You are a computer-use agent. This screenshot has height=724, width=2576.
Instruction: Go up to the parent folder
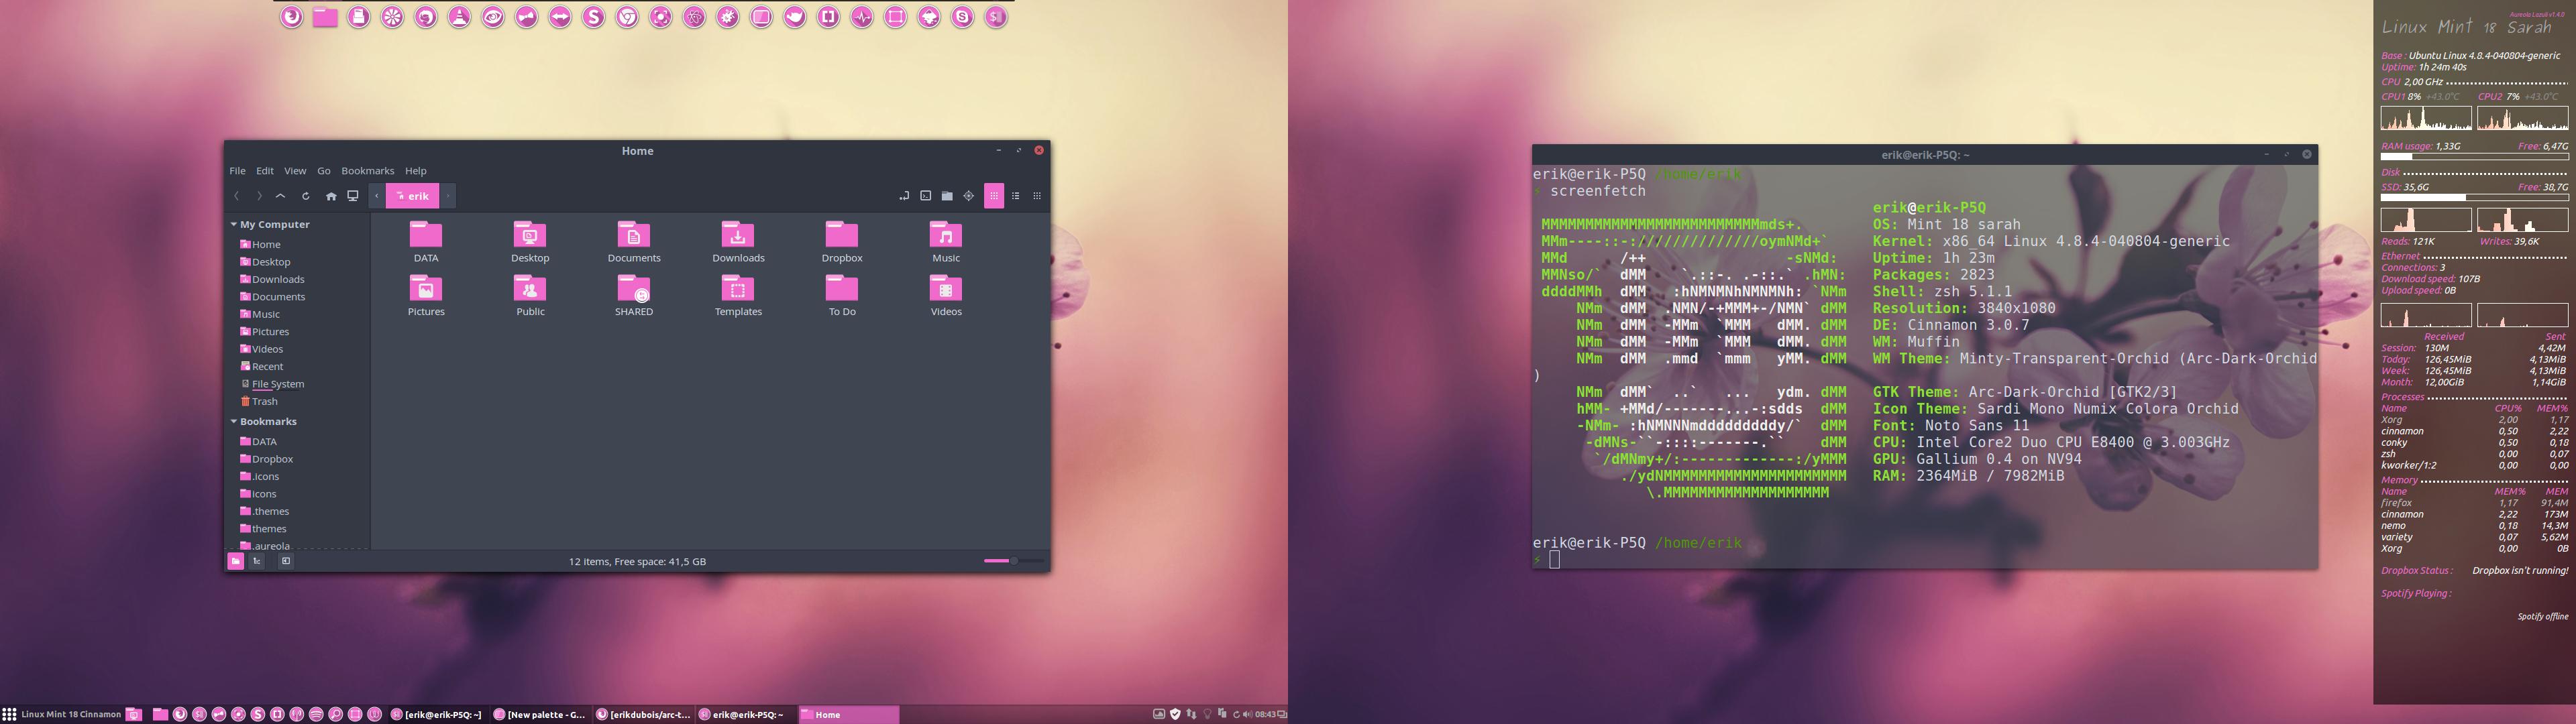[x=281, y=196]
